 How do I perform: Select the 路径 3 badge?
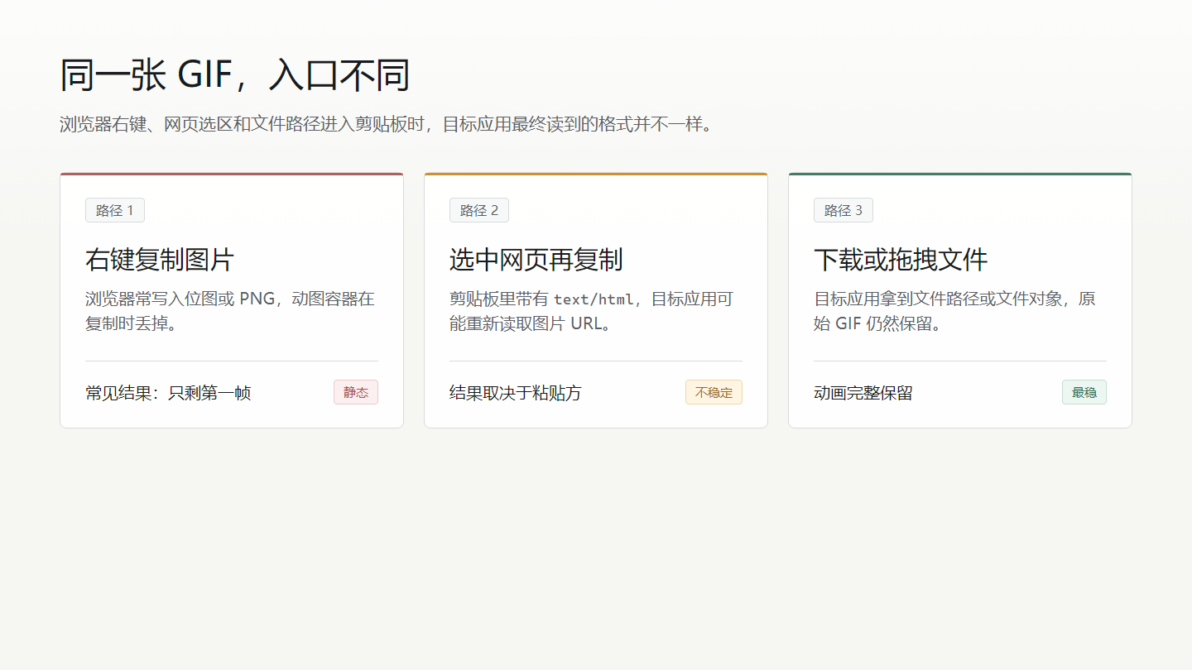[844, 210]
